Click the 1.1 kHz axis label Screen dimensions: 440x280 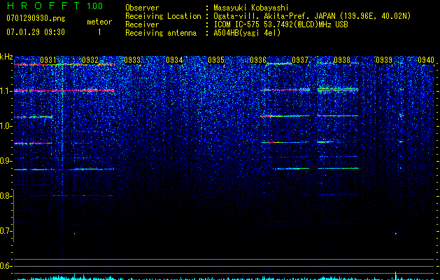tap(6, 91)
